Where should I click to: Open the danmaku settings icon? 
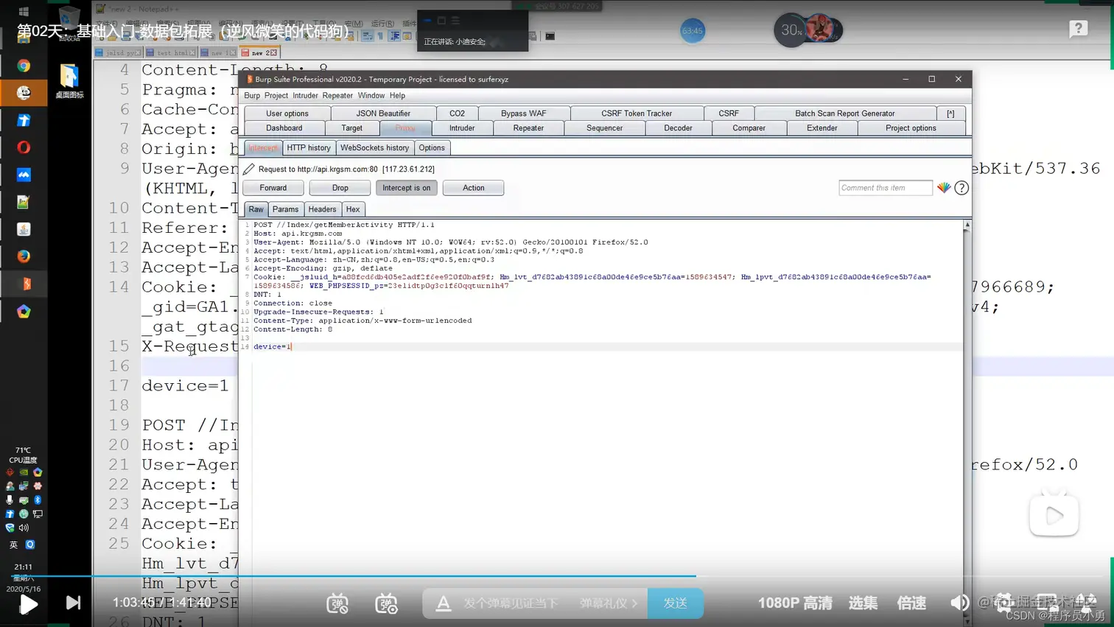(x=386, y=603)
